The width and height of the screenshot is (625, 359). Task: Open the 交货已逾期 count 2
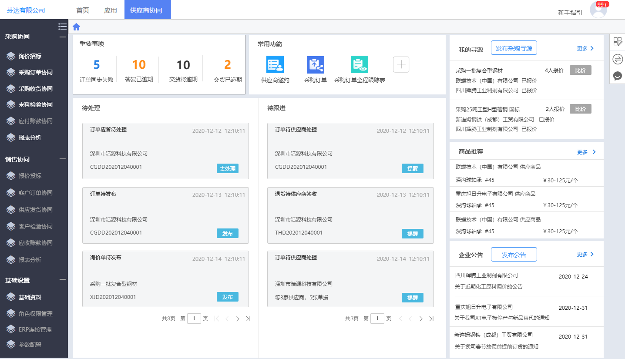coord(228,65)
